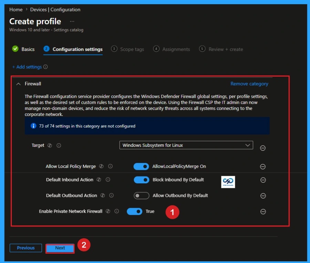Open the Review + create step
Image resolution: width=310 pixels, height=263 pixels.
[x=221, y=49]
